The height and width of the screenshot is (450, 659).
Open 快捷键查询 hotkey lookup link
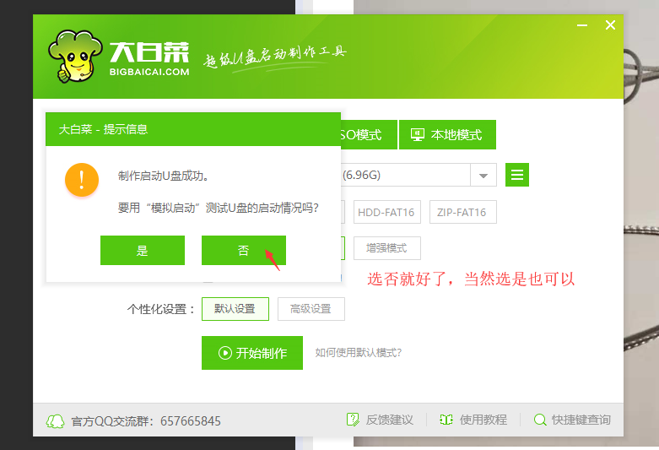[x=581, y=420]
